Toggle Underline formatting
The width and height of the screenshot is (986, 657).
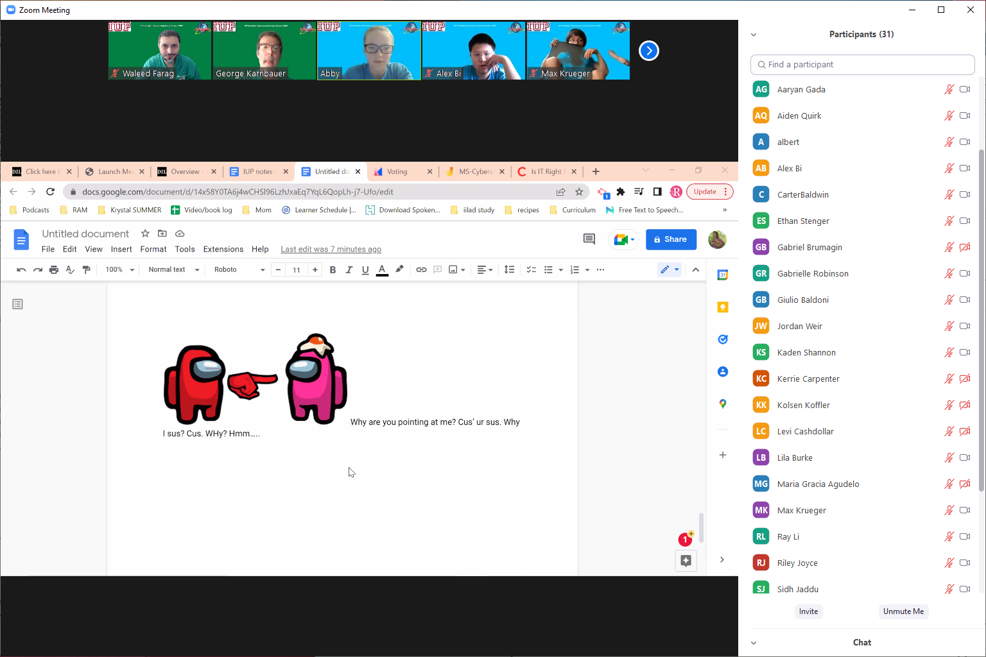[365, 270]
